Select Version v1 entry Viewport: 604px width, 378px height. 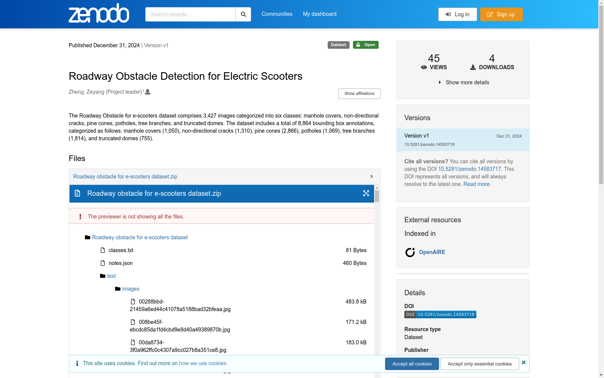click(463, 140)
